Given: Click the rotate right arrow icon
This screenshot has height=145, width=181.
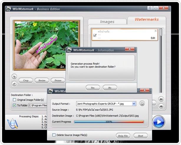Looking at the screenshot, I should tap(14, 84).
